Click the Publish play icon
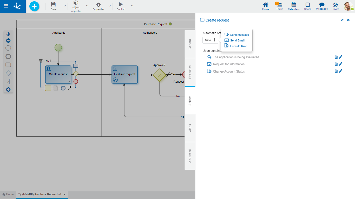355x199 pixels. tap(121, 4)
